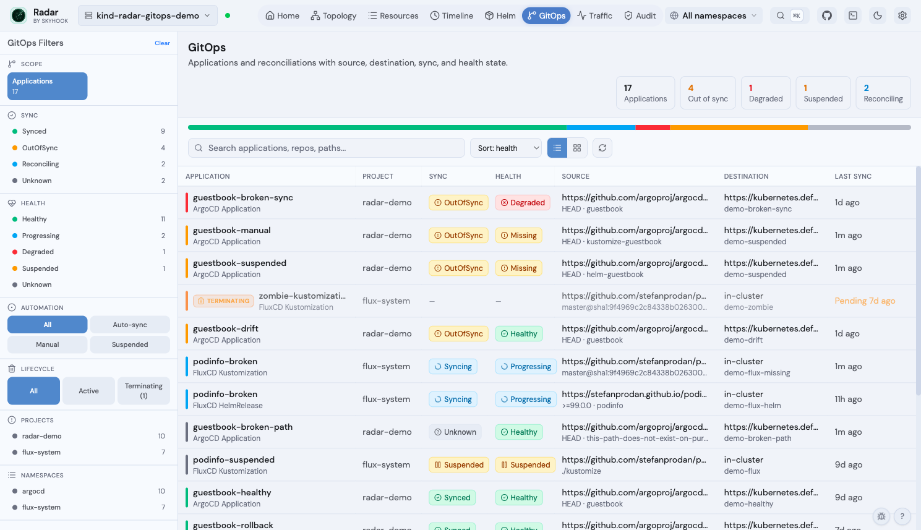
Task: Click TERMINATING badge on zombie-kustomization
Action: tap(223, 301)
